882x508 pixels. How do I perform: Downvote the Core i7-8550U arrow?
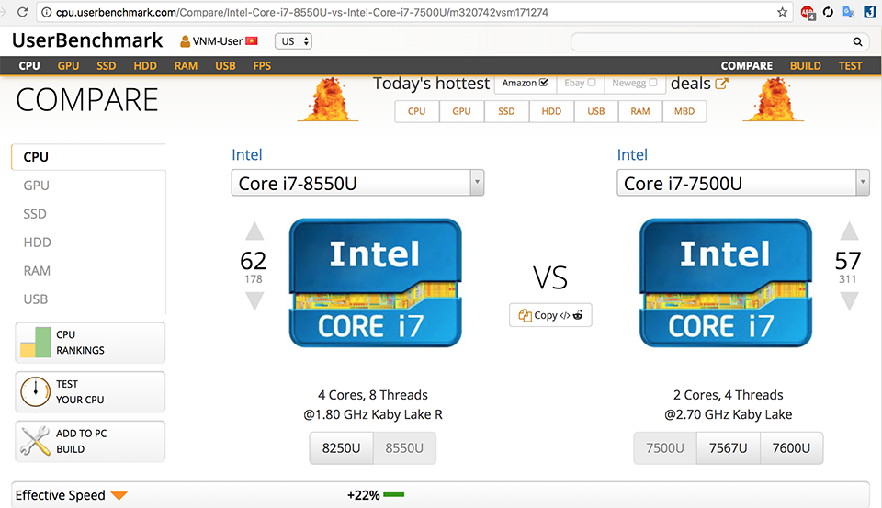(254, 301)
